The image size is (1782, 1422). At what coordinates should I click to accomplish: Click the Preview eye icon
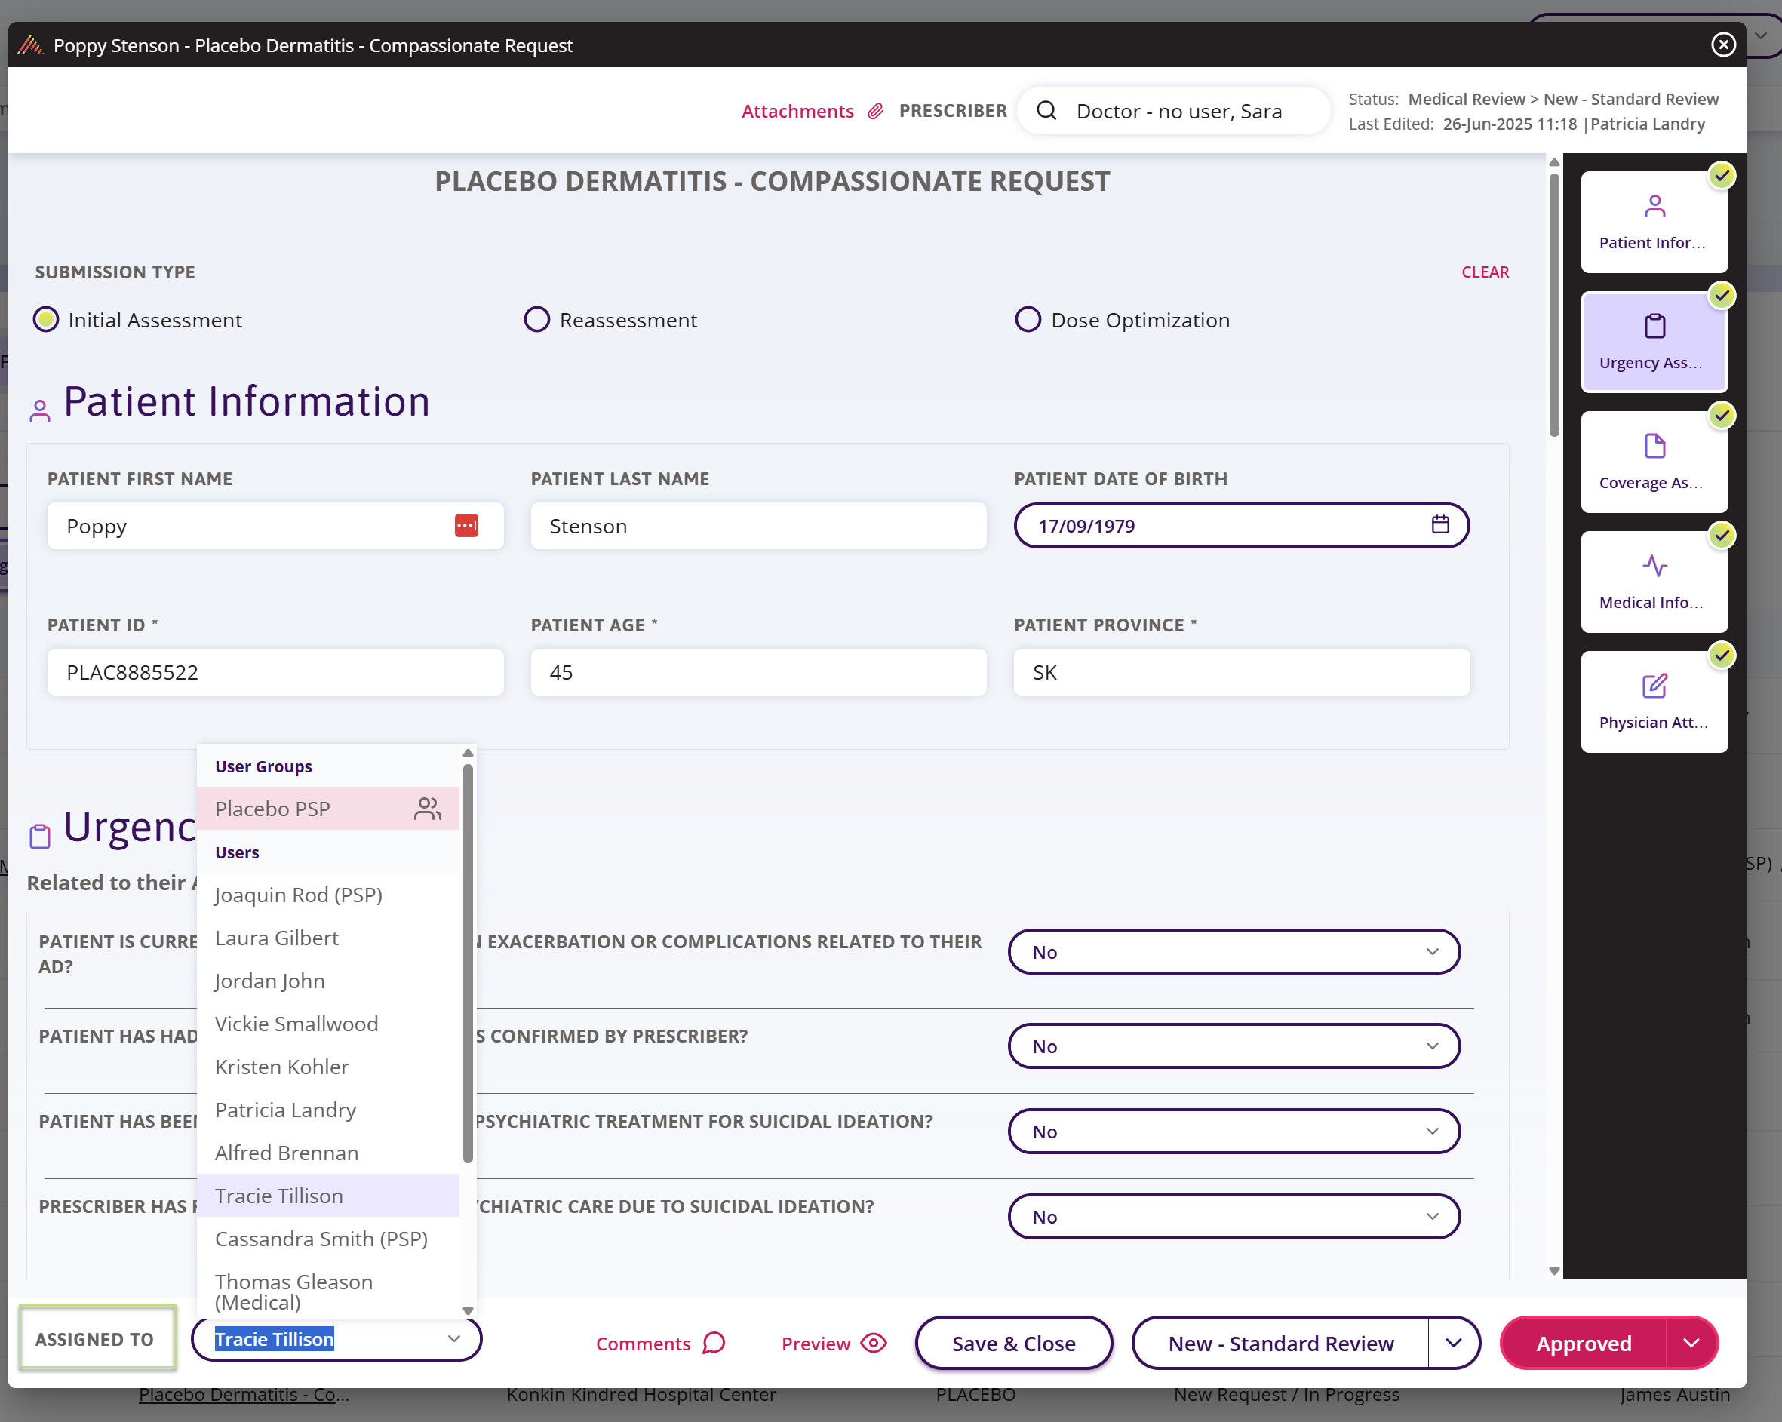click(874, 1343)
